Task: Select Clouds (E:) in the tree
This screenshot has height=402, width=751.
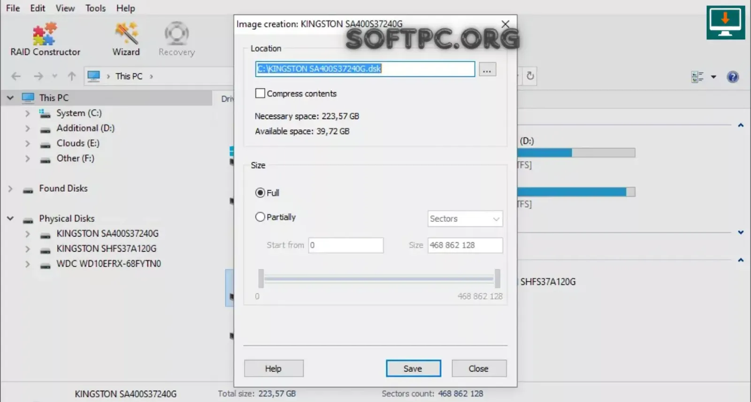Action: (x=78, y=143)
